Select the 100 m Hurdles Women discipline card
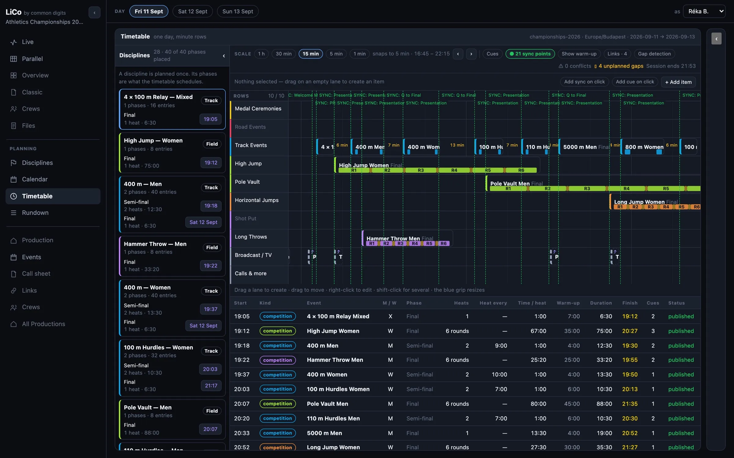734x458 pixels. [172, 368]
